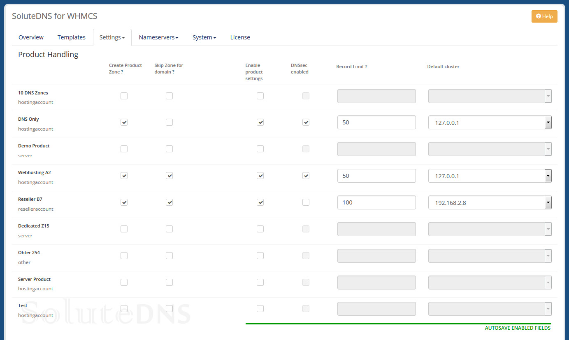Viewport: 569px width, 340px height.
Task: Uncheck DNSsec enabled for DNS Only
Action: [x=306, y=122]
